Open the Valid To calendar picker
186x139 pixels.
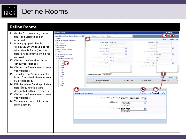pos(145,109)
